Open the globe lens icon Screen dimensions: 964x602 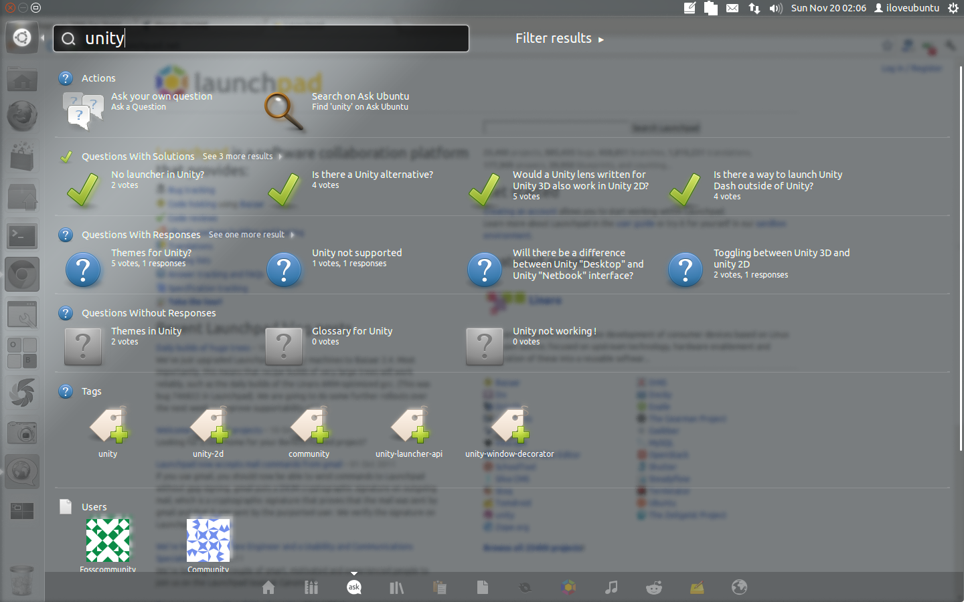740,587
